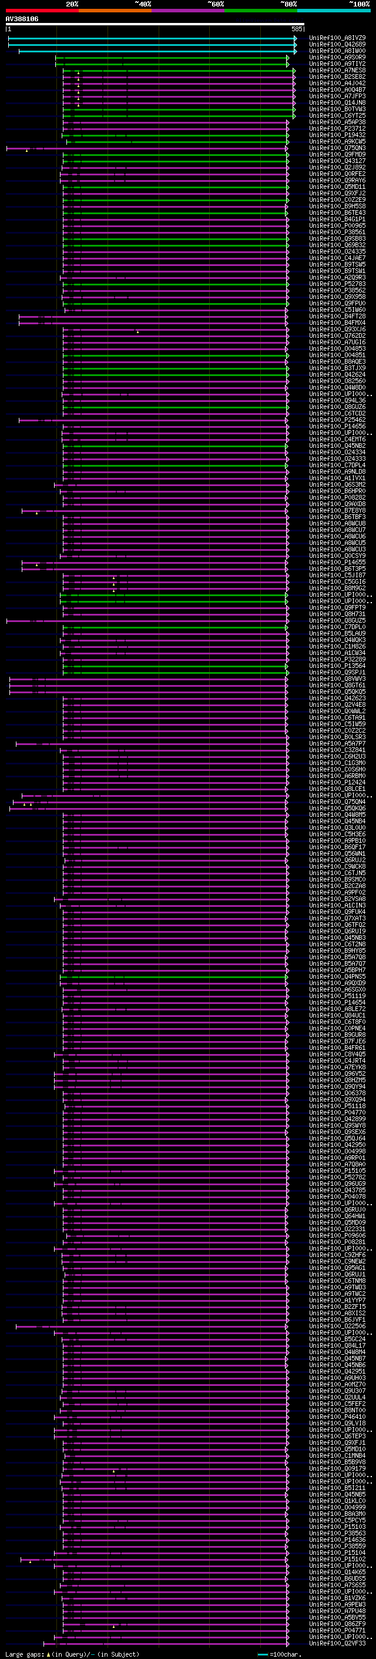The image size is (376, 1659).
Task: Click the UniRef100_Q5QKQ6 hit label
Action: 337,808
